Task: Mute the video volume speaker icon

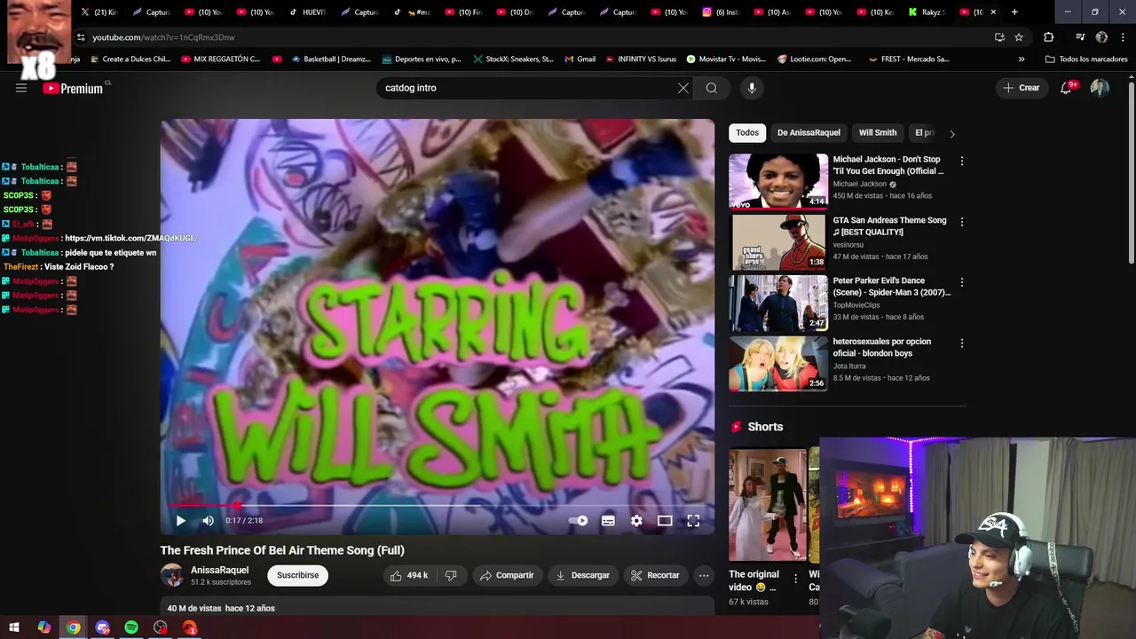Action: pos(208,521)
